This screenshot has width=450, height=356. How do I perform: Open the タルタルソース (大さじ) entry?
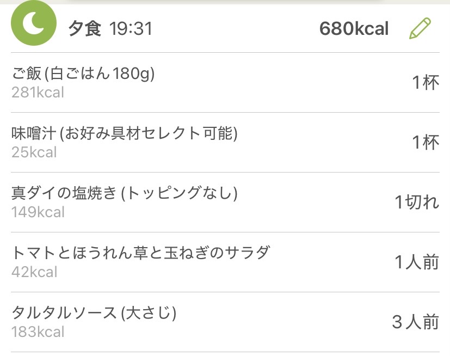click(94, 313)
